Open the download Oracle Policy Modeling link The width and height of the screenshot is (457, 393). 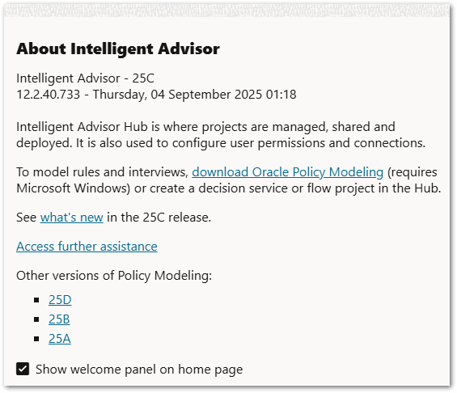[x=287, y=172]
